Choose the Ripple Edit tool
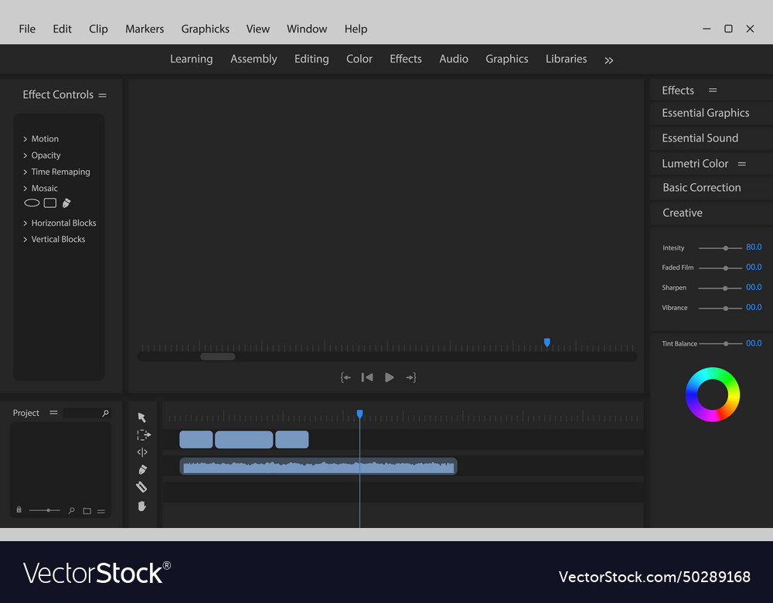 point(142,452)
